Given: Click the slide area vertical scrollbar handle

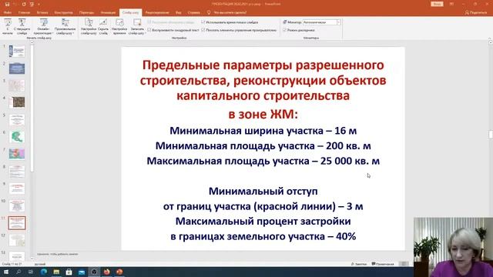Looking at the screenshot, I should 491,134.
